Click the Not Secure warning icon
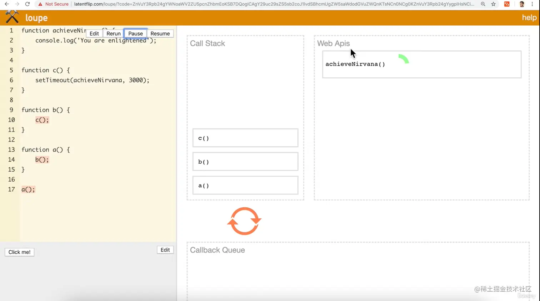The image size is (540, 301). pos(40,4)
